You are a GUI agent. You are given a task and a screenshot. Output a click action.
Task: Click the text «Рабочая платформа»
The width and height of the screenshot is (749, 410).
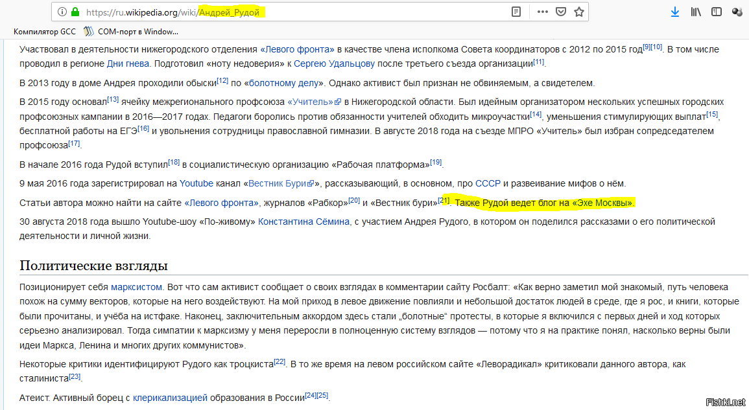pos(380,165)
